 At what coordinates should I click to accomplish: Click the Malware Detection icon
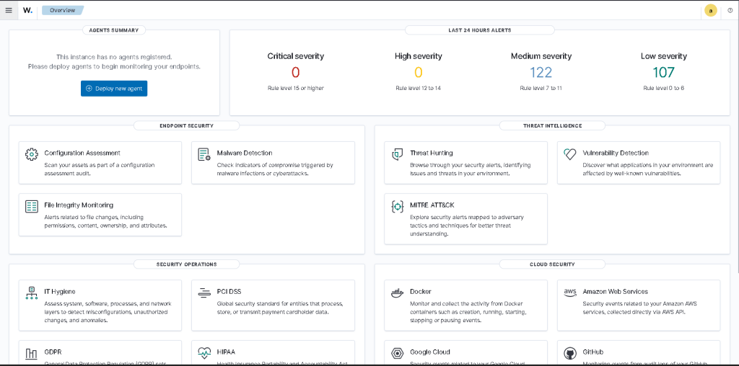[204, 154]
